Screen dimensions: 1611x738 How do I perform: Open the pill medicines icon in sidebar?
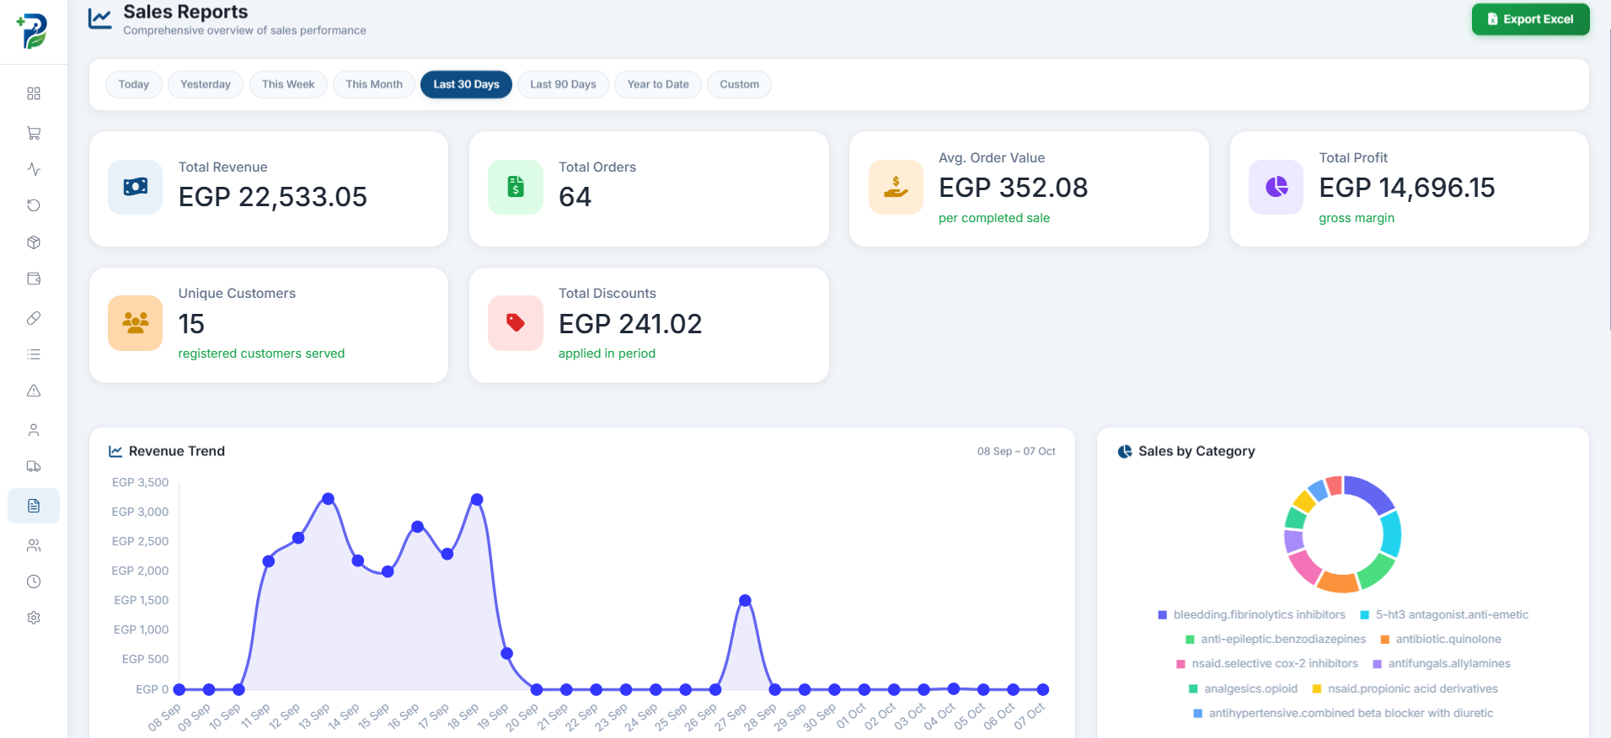point(34,318)
